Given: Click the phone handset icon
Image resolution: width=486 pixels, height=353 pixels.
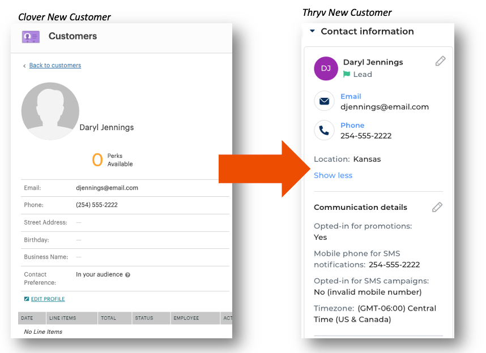Looking at the screenshot, I should click(x=324, y=130).
